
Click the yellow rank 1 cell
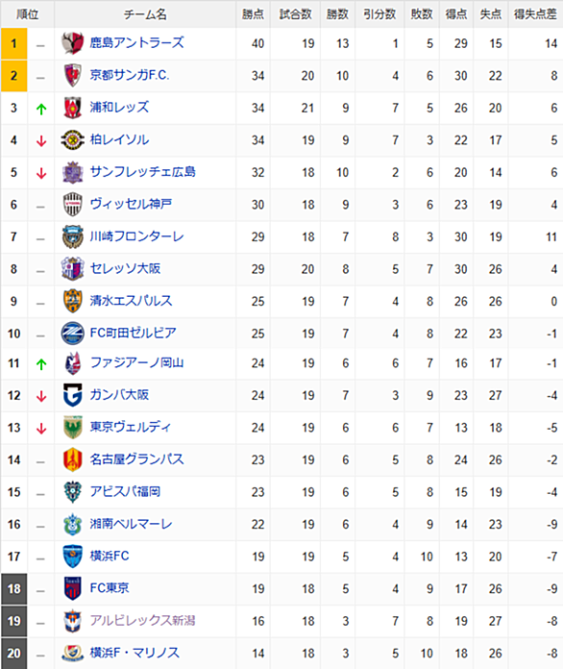(14, 43)
